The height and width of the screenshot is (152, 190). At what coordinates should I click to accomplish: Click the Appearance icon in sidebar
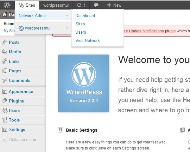[x=4, y=91]
